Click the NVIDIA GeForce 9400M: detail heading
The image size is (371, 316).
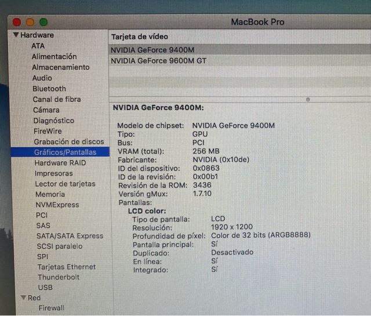pos(158,108)
